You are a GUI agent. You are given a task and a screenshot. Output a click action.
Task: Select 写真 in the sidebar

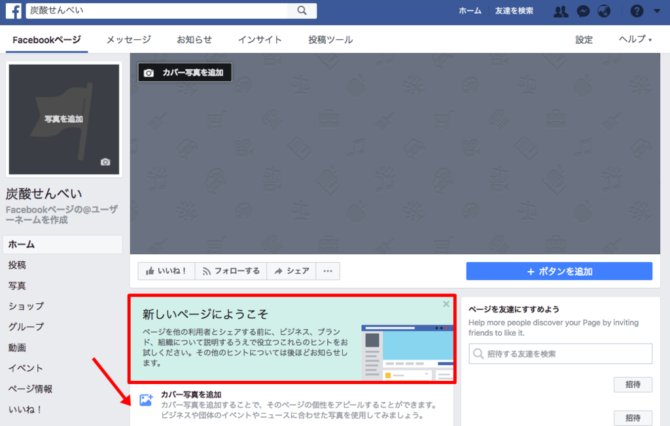click(x=17, y=286)
